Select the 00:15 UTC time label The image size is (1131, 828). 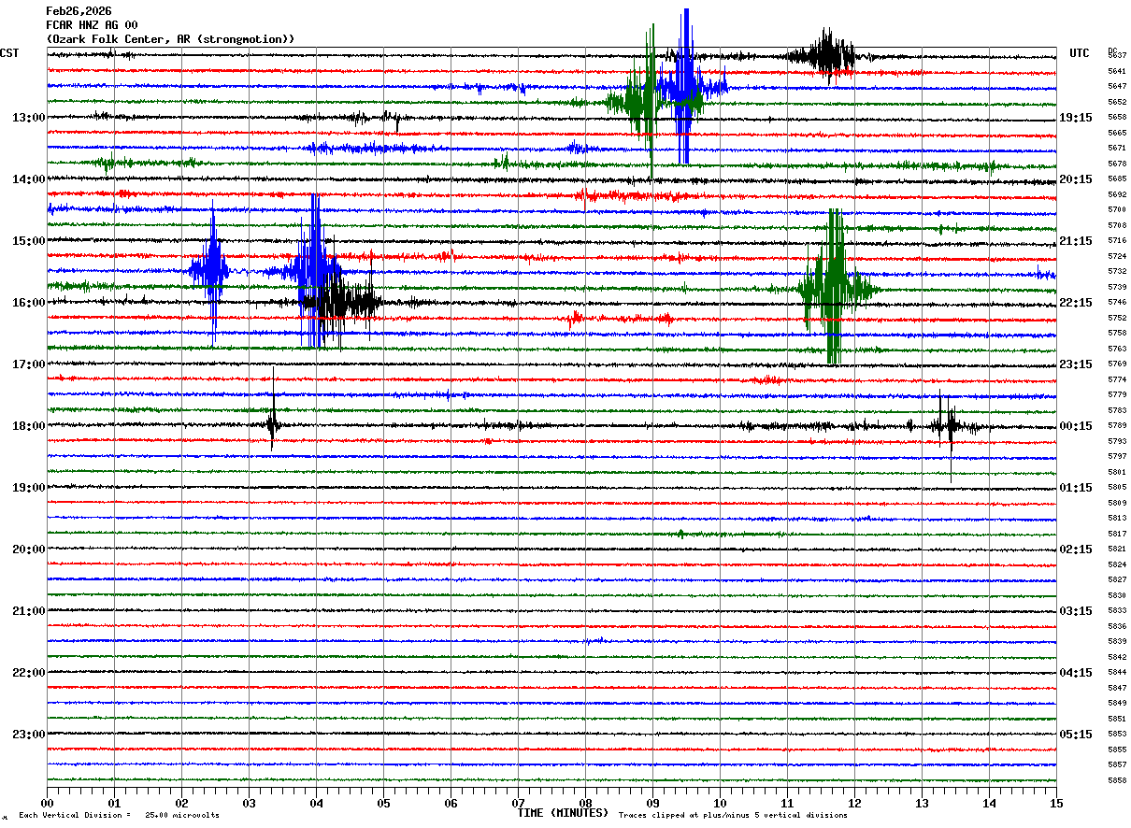click(1075, 426)
